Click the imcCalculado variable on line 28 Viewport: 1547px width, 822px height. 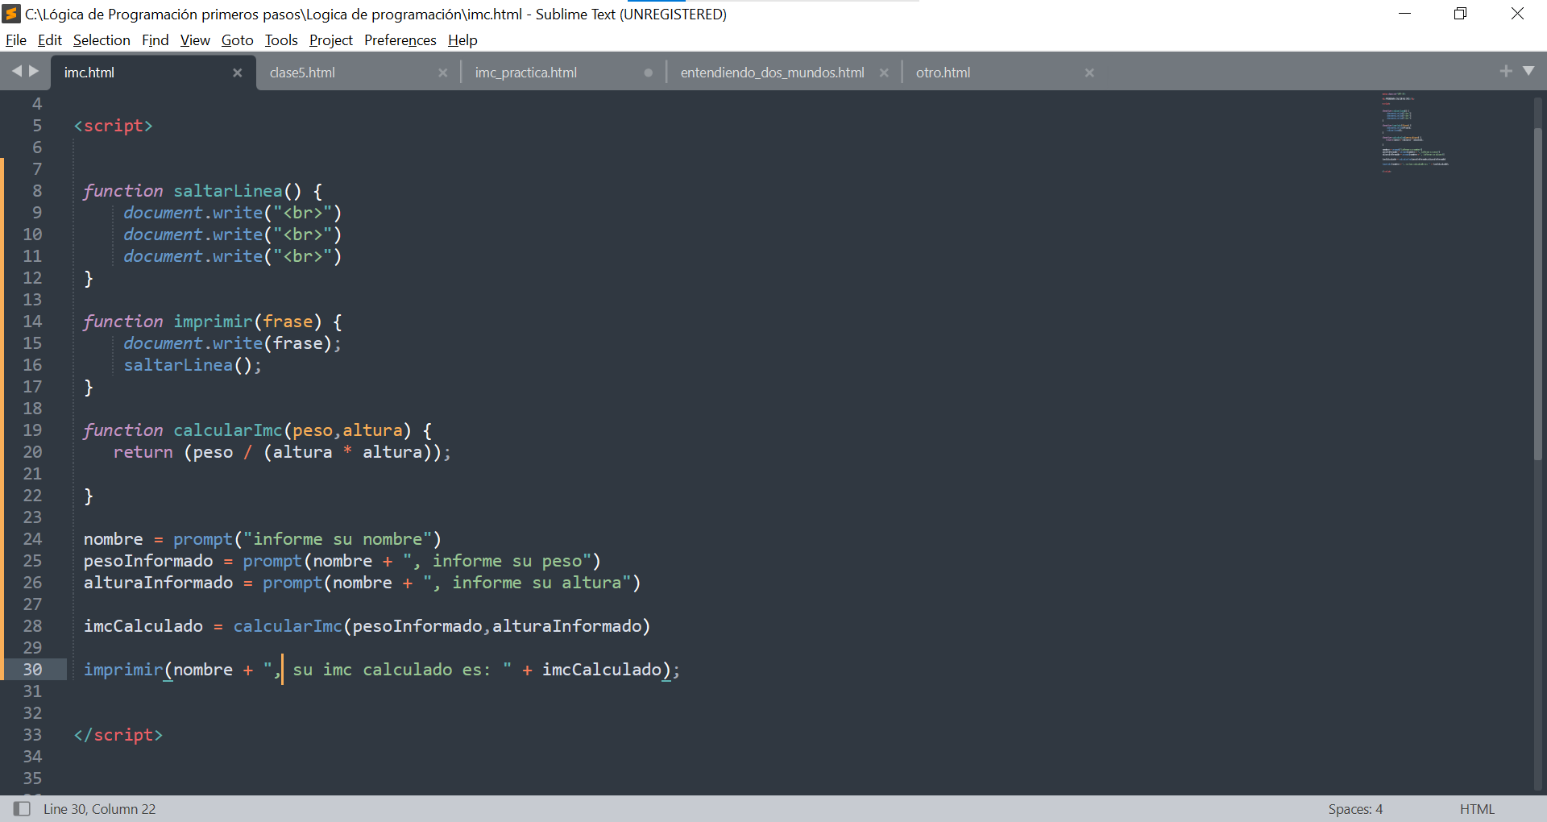coord(143,626)
